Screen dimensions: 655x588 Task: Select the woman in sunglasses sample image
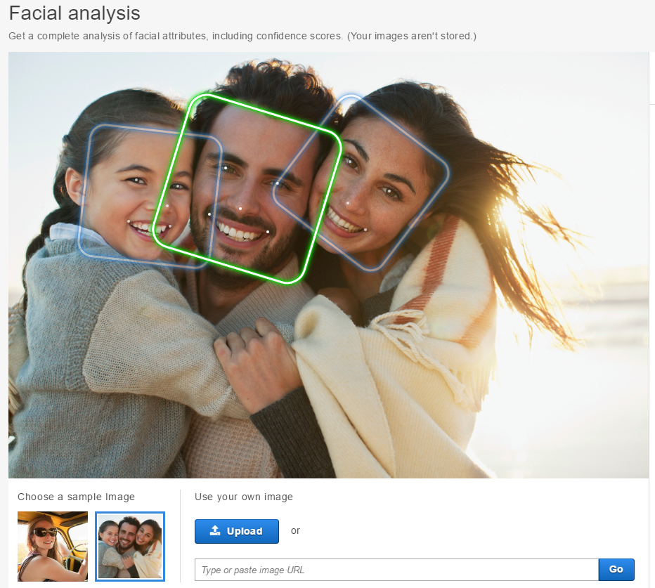[53, 547]
